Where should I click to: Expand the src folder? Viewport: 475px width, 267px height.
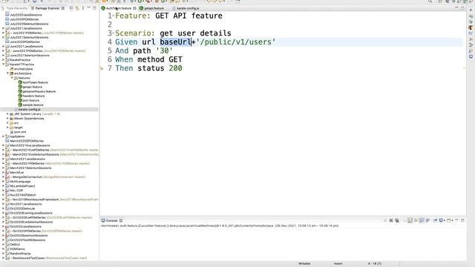click(8, 123)
